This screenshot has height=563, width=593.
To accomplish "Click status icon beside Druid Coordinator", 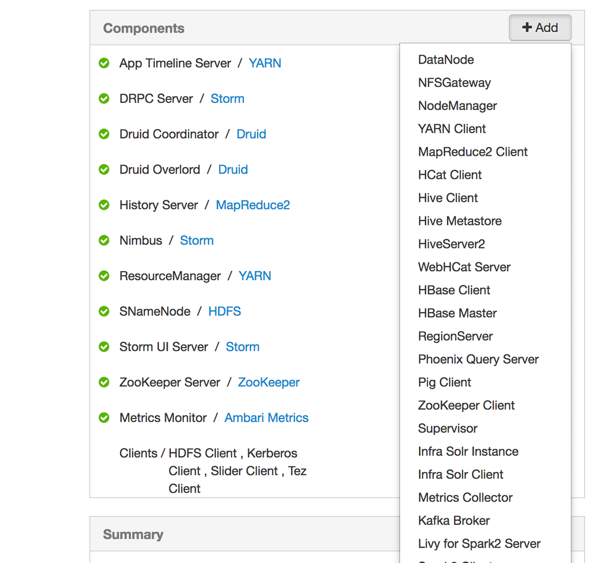I will point(104,134).
